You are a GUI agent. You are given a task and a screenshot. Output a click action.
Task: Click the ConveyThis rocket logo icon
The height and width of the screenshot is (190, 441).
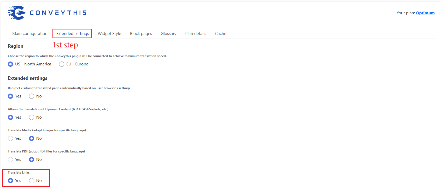pyautogui.click(x=17, y=13)
